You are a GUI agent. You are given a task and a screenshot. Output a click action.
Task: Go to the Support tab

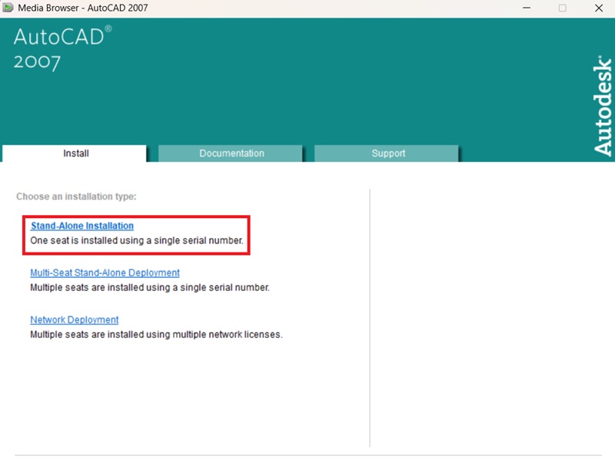coord(388,154)
